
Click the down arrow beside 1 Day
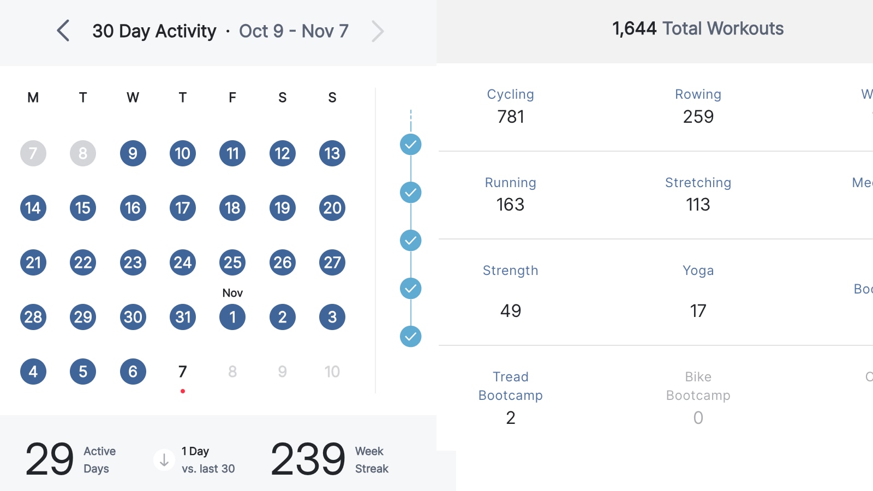click(164, 460)
